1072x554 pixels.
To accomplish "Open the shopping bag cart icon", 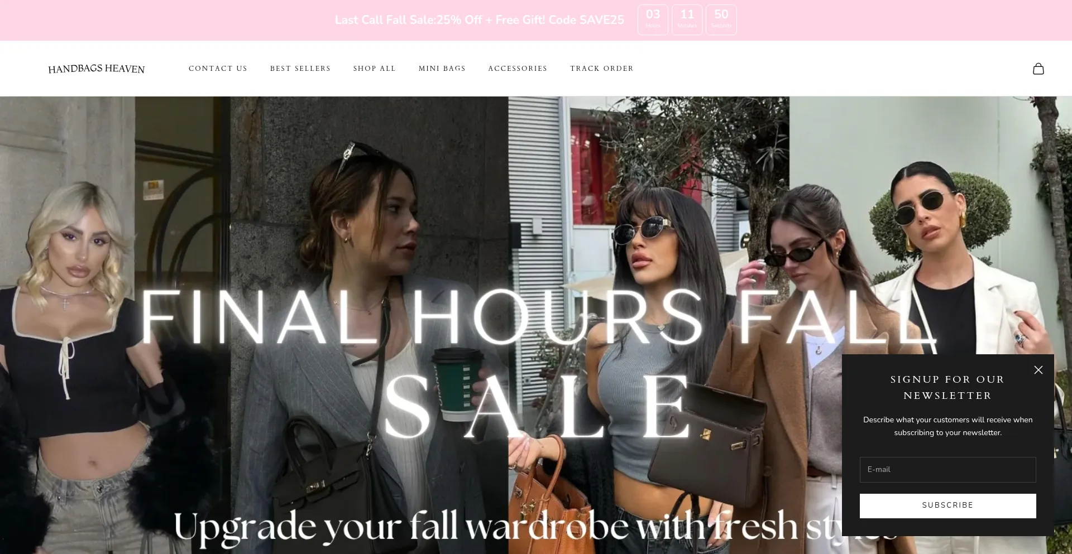I will tap(1038, 69).
